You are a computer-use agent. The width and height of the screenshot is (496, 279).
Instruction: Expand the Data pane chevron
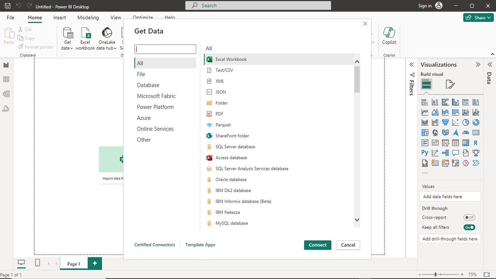click(x=489, y=64)
